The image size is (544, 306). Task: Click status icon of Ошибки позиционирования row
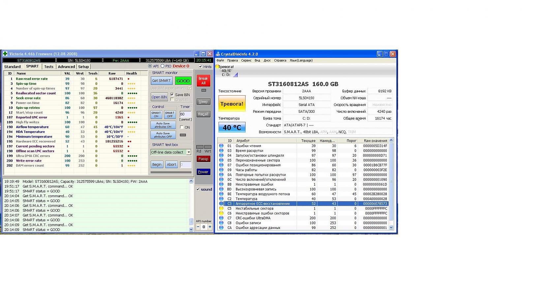[221, 165]
